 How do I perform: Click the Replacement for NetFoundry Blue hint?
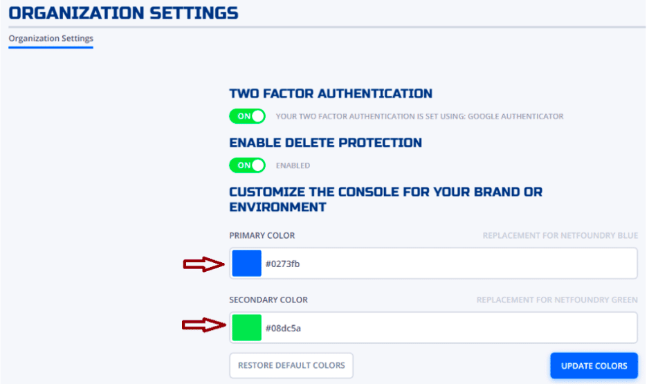coord(560,236)
